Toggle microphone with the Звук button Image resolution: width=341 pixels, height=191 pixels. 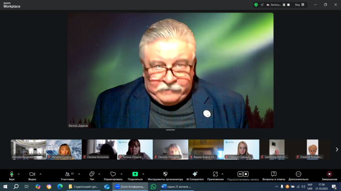[11, 174]
